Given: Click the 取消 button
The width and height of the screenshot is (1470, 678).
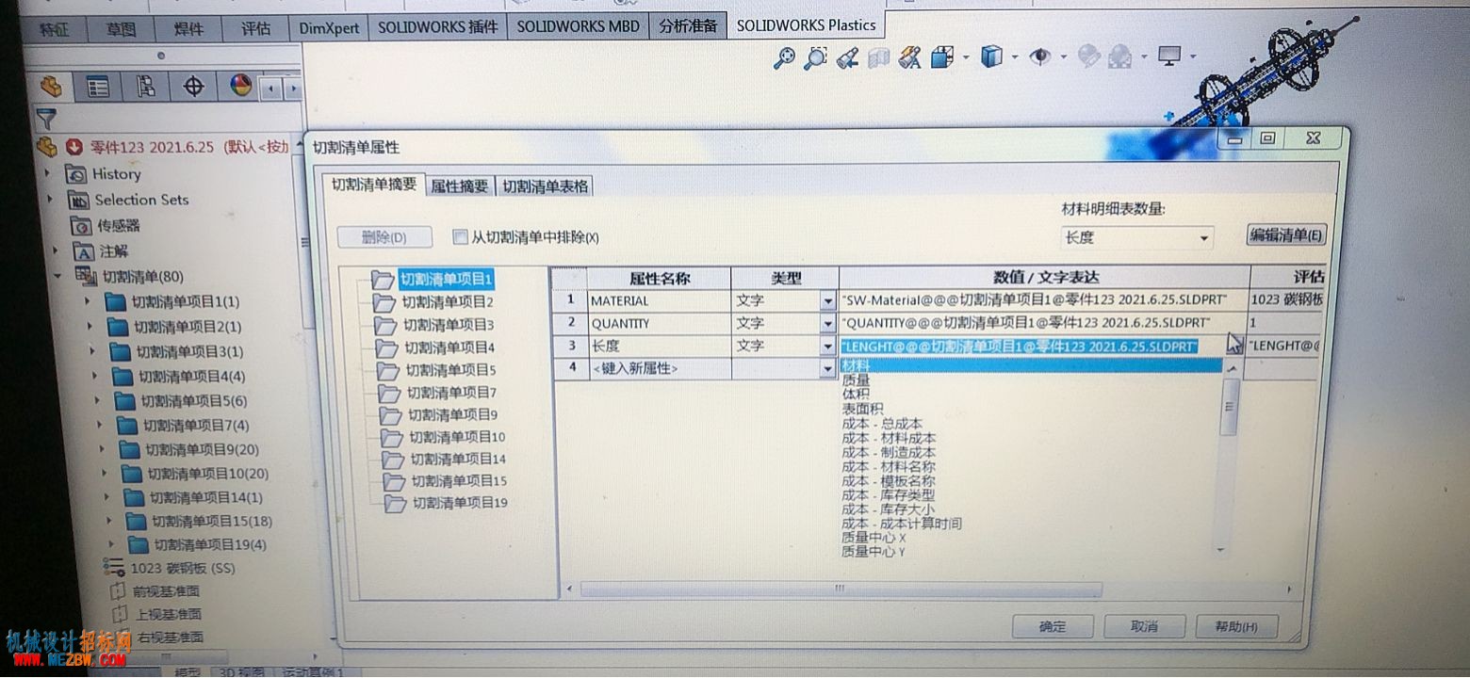Looking at the screenshot, I should (1144, 626).
